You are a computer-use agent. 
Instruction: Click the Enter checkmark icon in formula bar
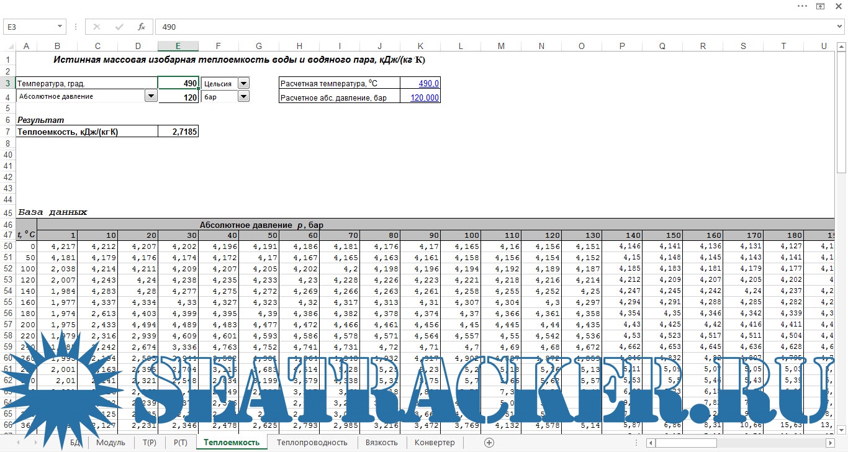coord(119,27)
